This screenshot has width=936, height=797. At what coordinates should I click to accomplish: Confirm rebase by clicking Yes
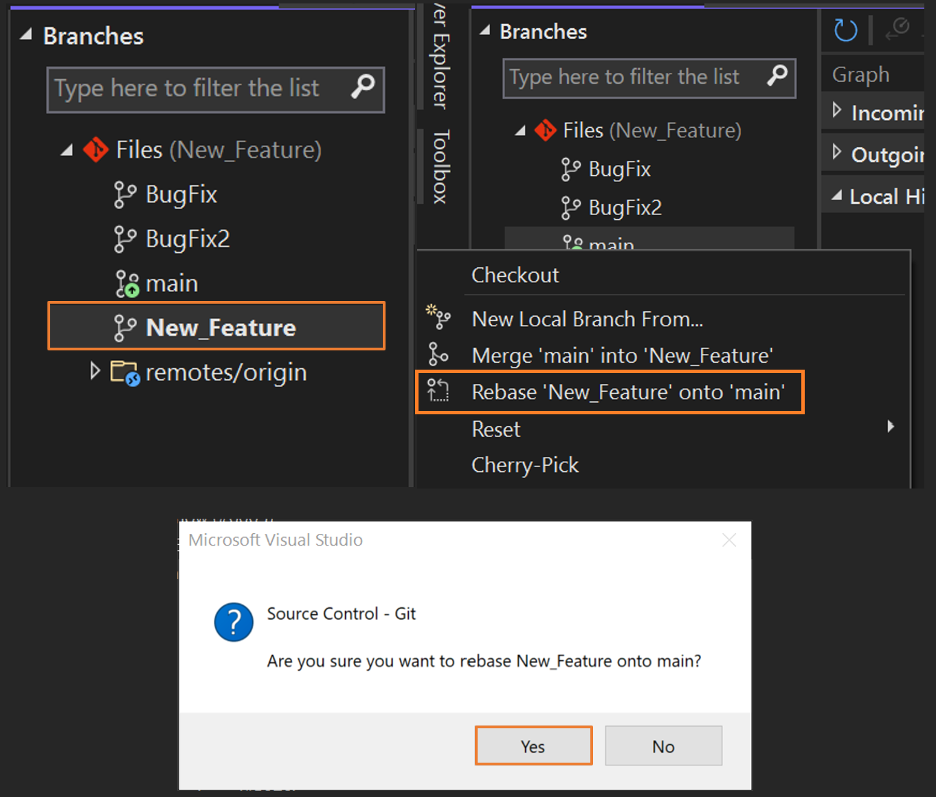click(x=533, y=745)
